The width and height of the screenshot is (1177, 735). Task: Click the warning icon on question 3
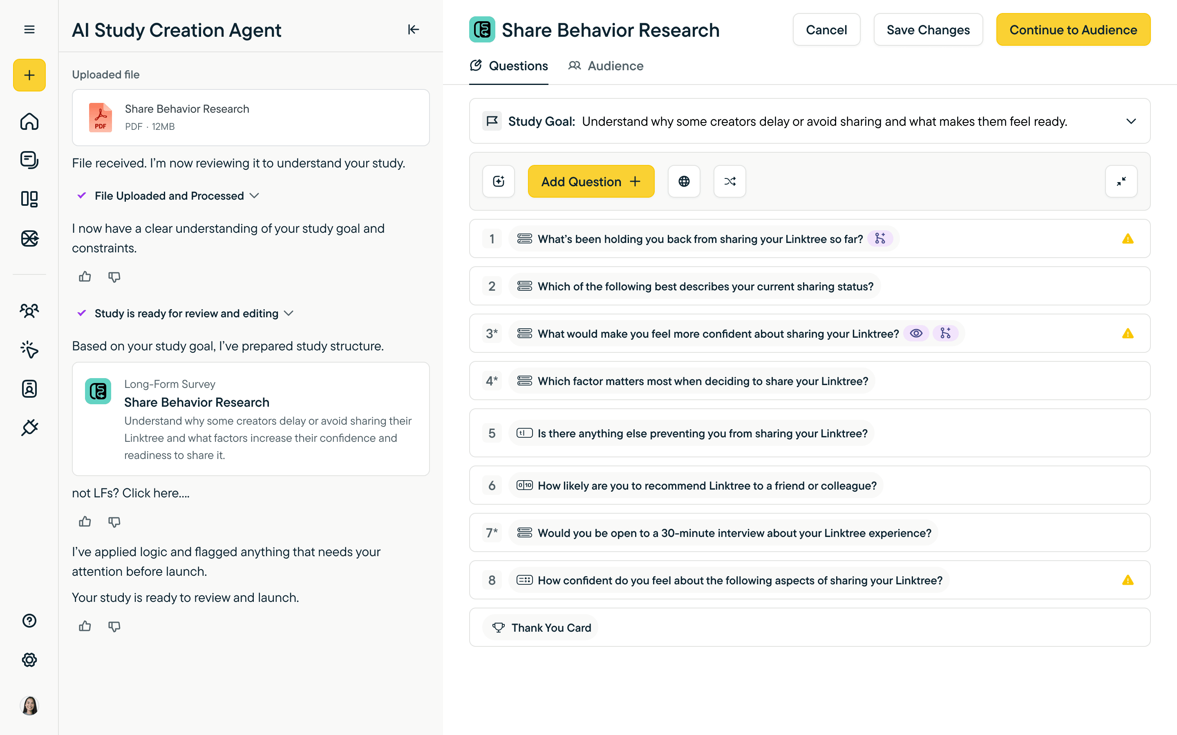[1128, 334]
